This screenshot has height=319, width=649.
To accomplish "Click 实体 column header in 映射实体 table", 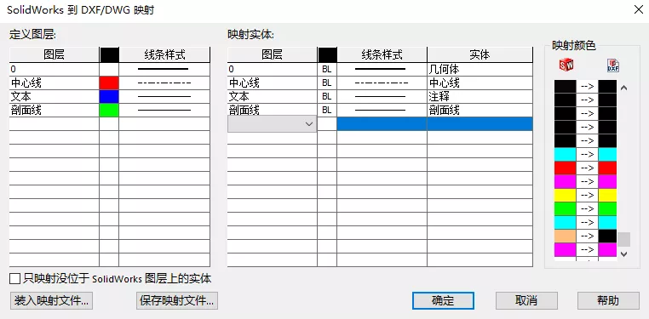I will point(480,54).
